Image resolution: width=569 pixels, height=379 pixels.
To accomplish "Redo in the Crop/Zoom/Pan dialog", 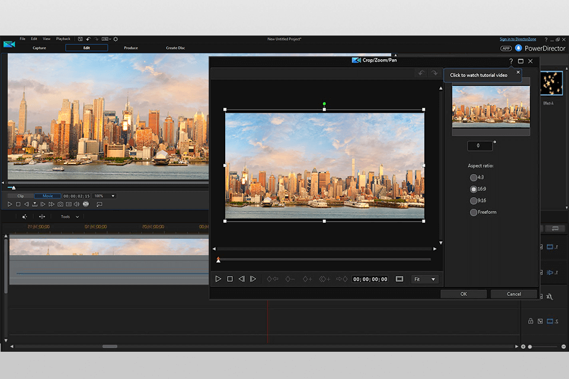I will tap(434, 73).
